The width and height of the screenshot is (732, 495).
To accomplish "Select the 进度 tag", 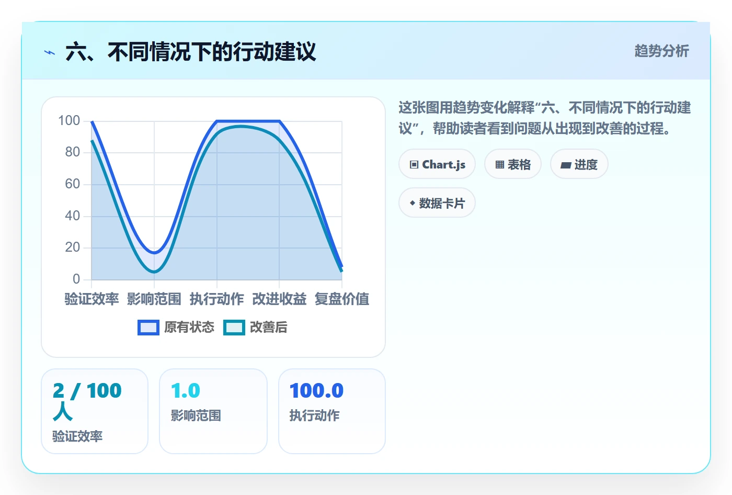I will (x=579, y=164).
